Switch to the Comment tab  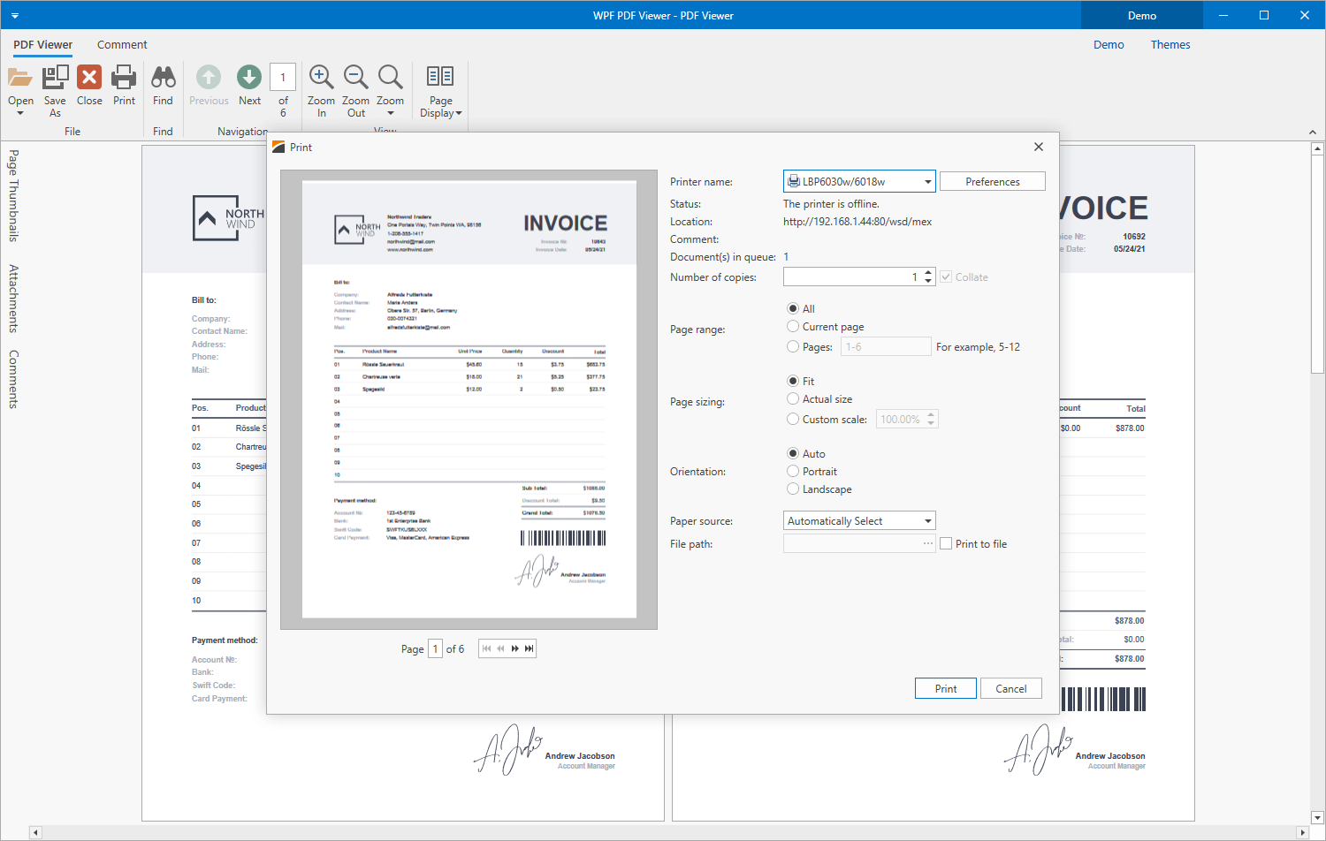point(122,44)
